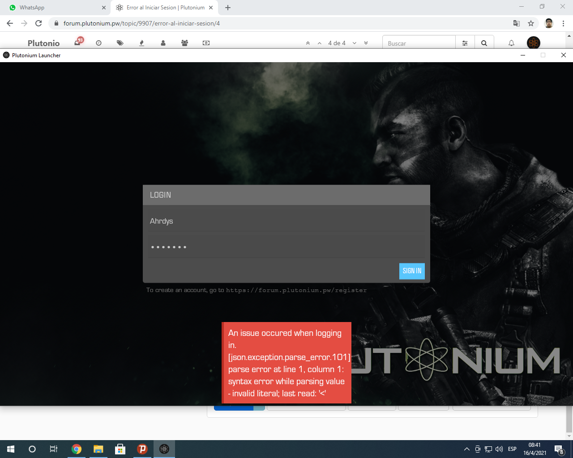Open advanced search options sliders icon
The width and height of the screenshot is (573, 458).
(465, 43)
